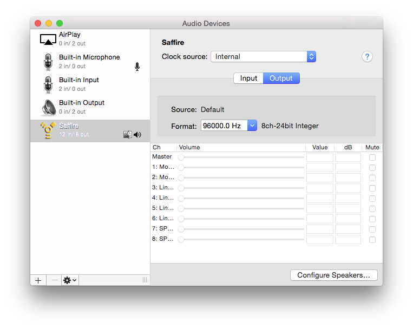Click the Value column header
The height and width of the screenshot is (329, 413).
320,147
